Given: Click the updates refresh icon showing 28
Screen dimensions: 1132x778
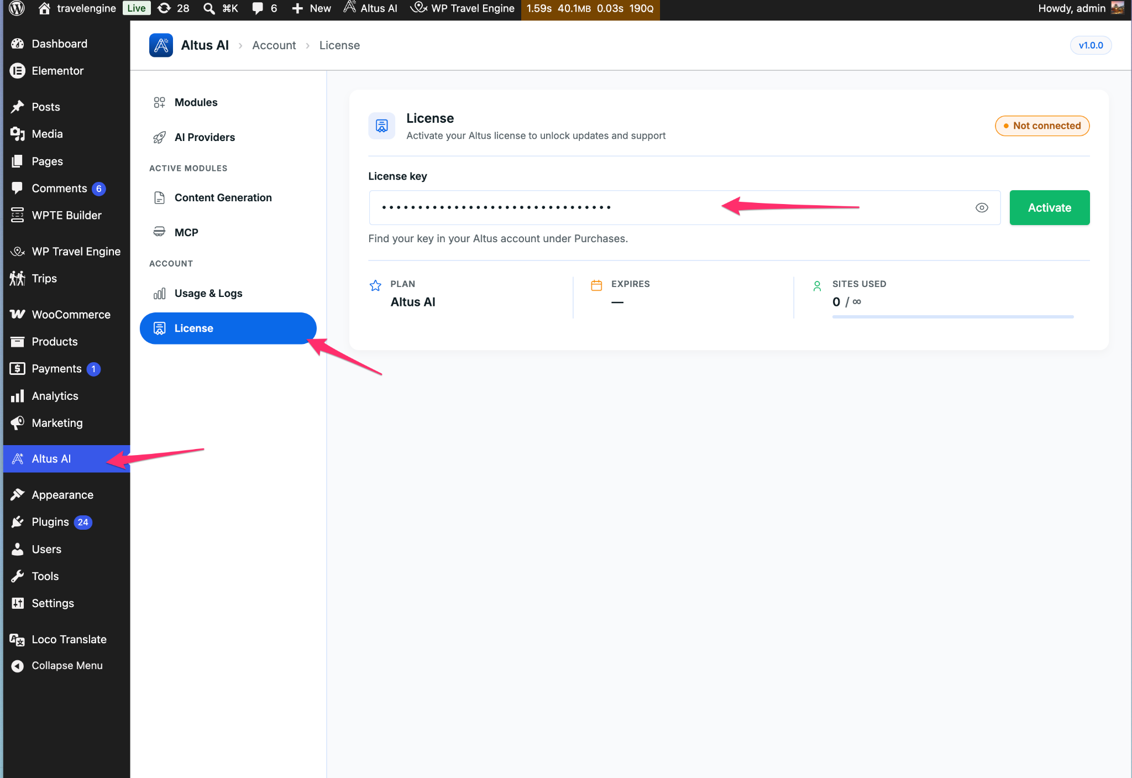Looking at the screenshot, I should point(164,8).
